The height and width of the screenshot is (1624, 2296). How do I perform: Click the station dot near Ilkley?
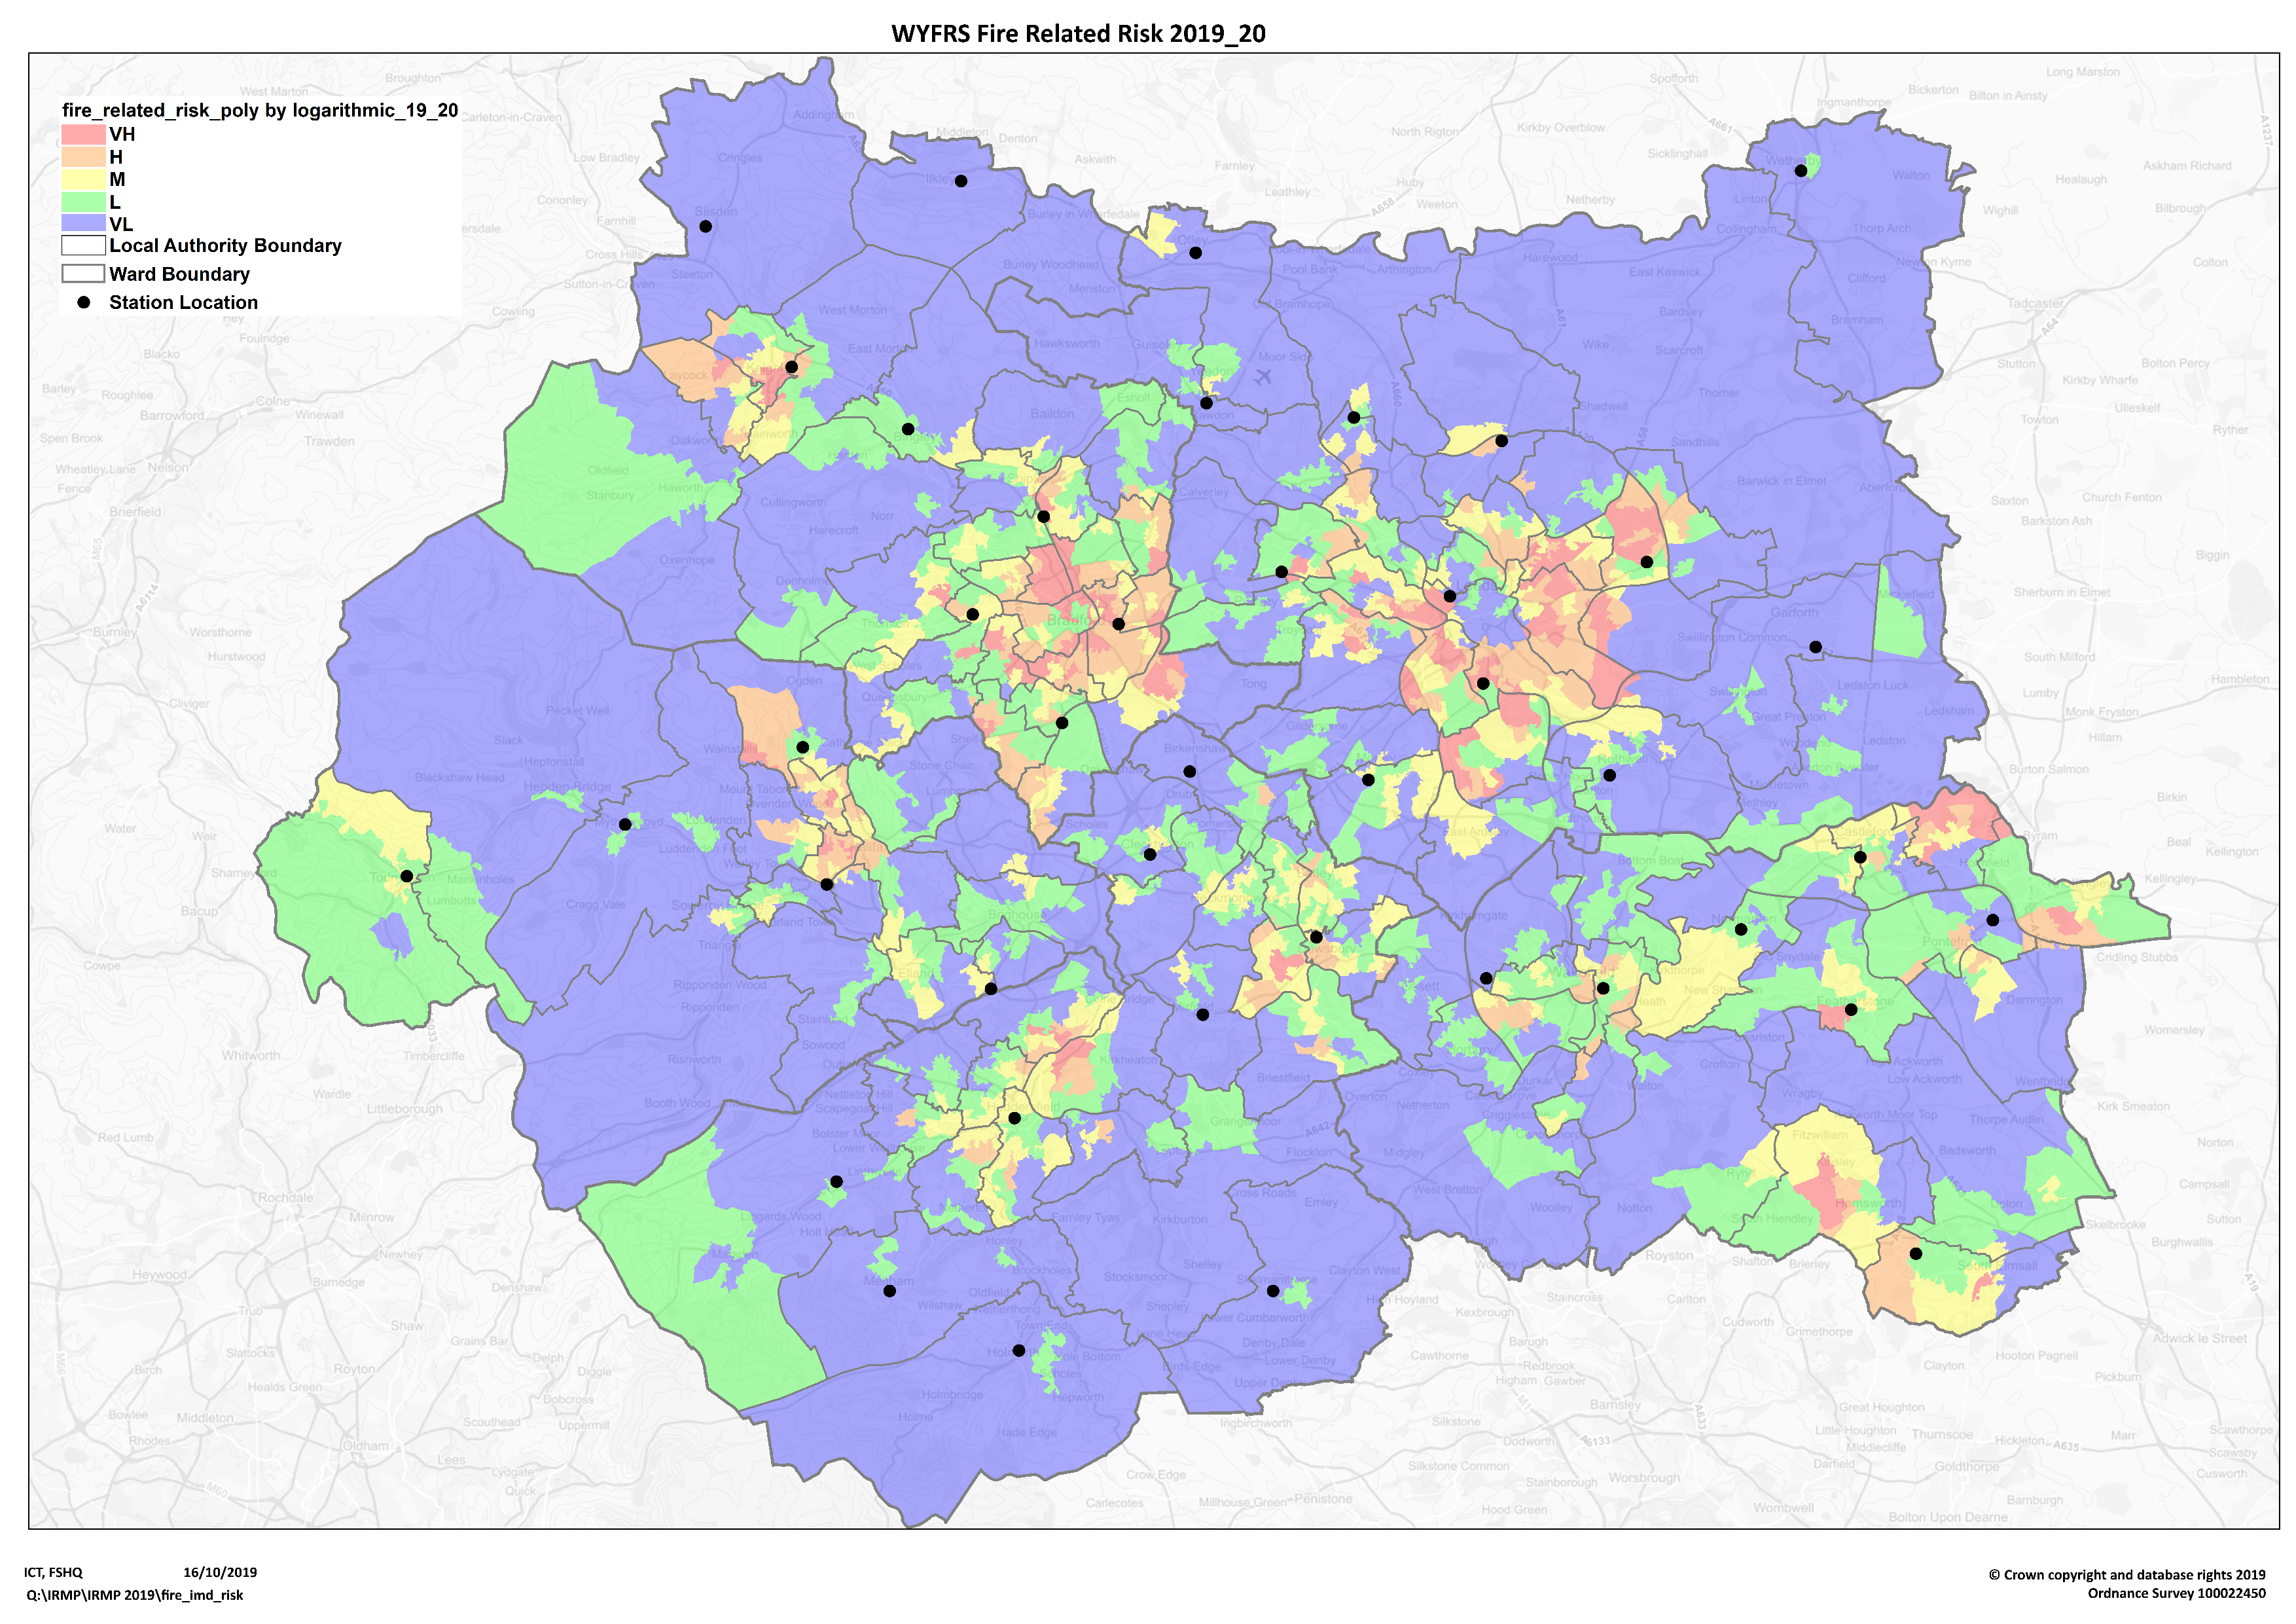click(x=960, y=181)
